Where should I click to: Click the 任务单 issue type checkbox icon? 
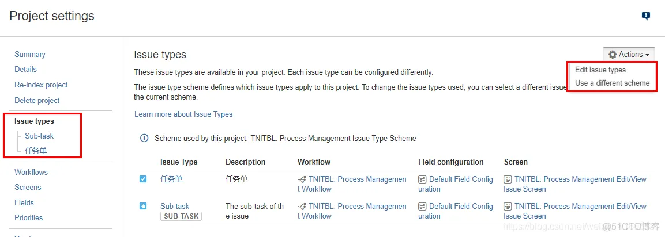[x=143, y=179]
